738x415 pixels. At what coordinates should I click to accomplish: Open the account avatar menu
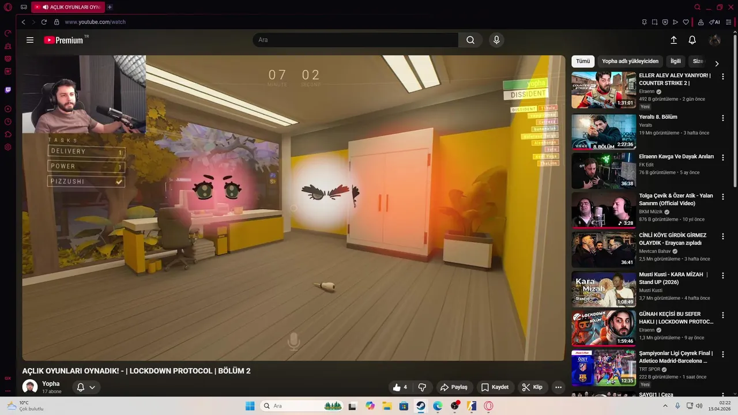tap(714, 40)
